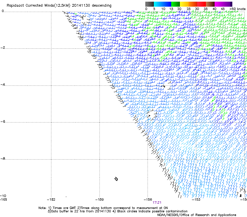This screenshot has height=217, width=247.
Task: Click the -156 longitude axis label
Action: click(148, 200)
